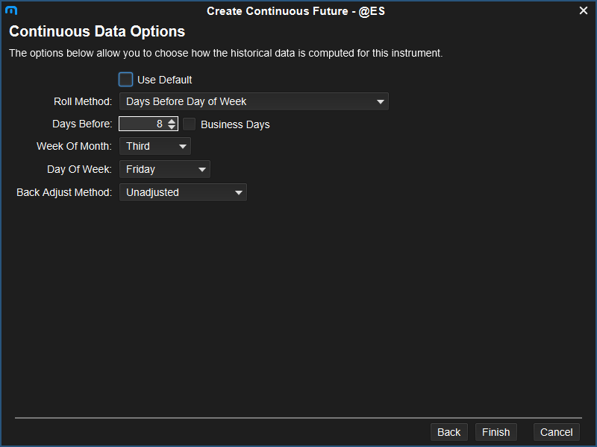Open the Roll Method combo box
Viewport: 597px width, 447px height.
click(x=254, y=101)
